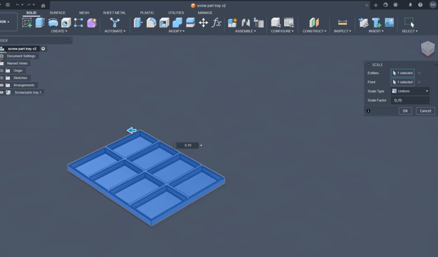The height and width of the screenshot is (257, 438).
Task: Open the CONFIGURE dropdown menu
Action: [282, 31]
